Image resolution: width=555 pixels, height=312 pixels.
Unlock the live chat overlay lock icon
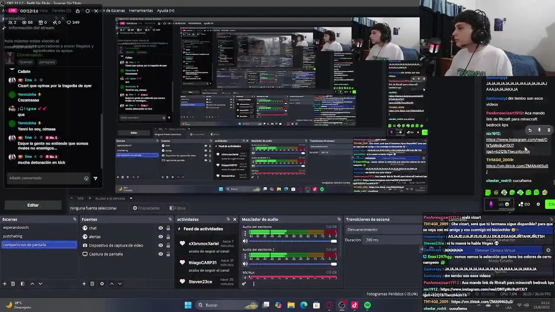[x=78, y=11]
